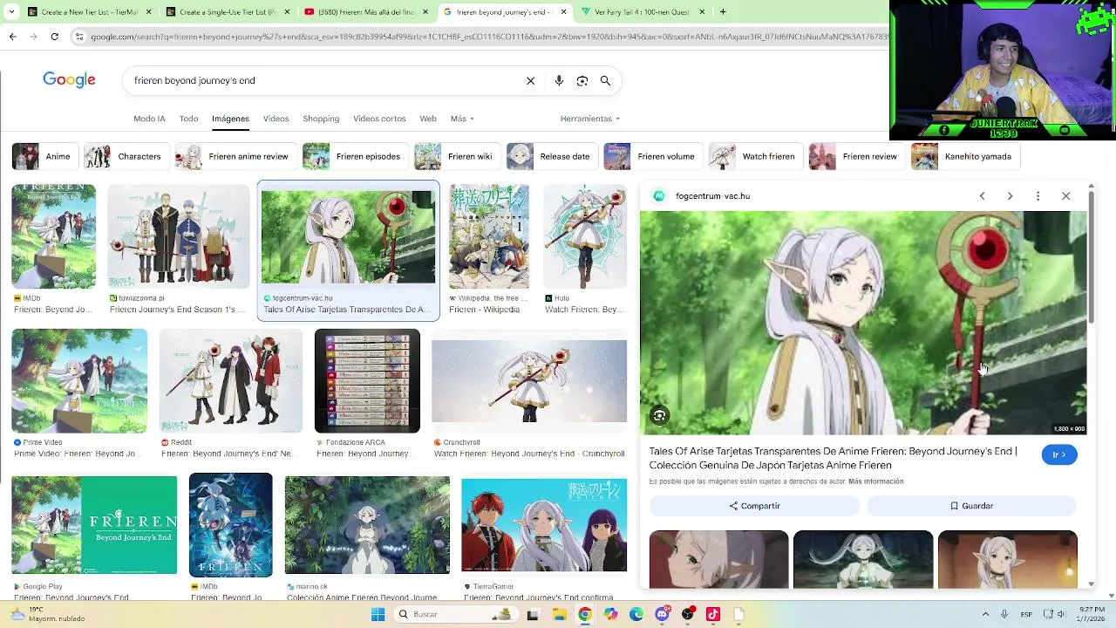The height and width of the screenshot is (628, 1116).
Task: Reload the page with the refresh icon
Action: point(54,37)
